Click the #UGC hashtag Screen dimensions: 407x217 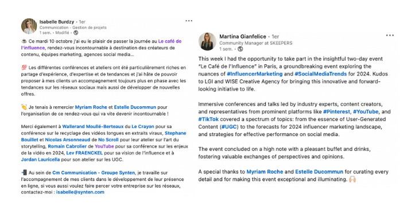click(228, 127)
